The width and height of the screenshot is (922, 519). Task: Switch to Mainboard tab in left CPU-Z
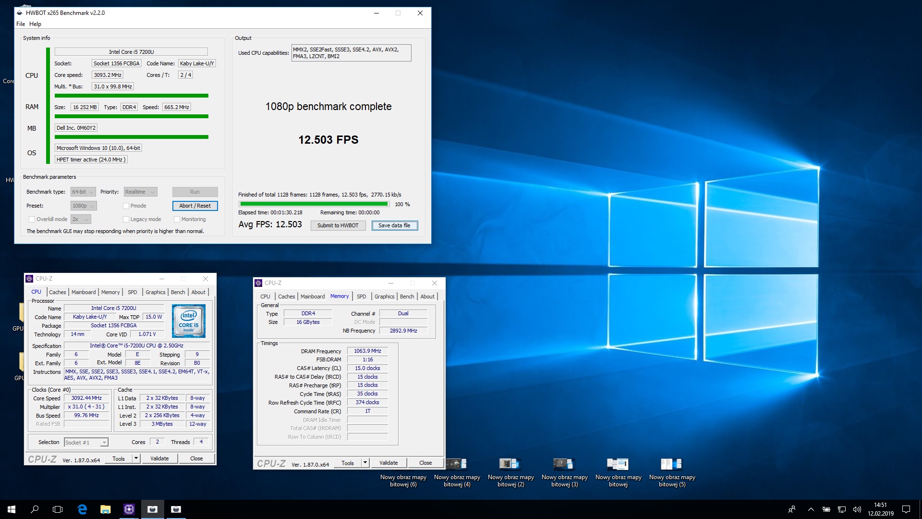click(x=84, y=292)
